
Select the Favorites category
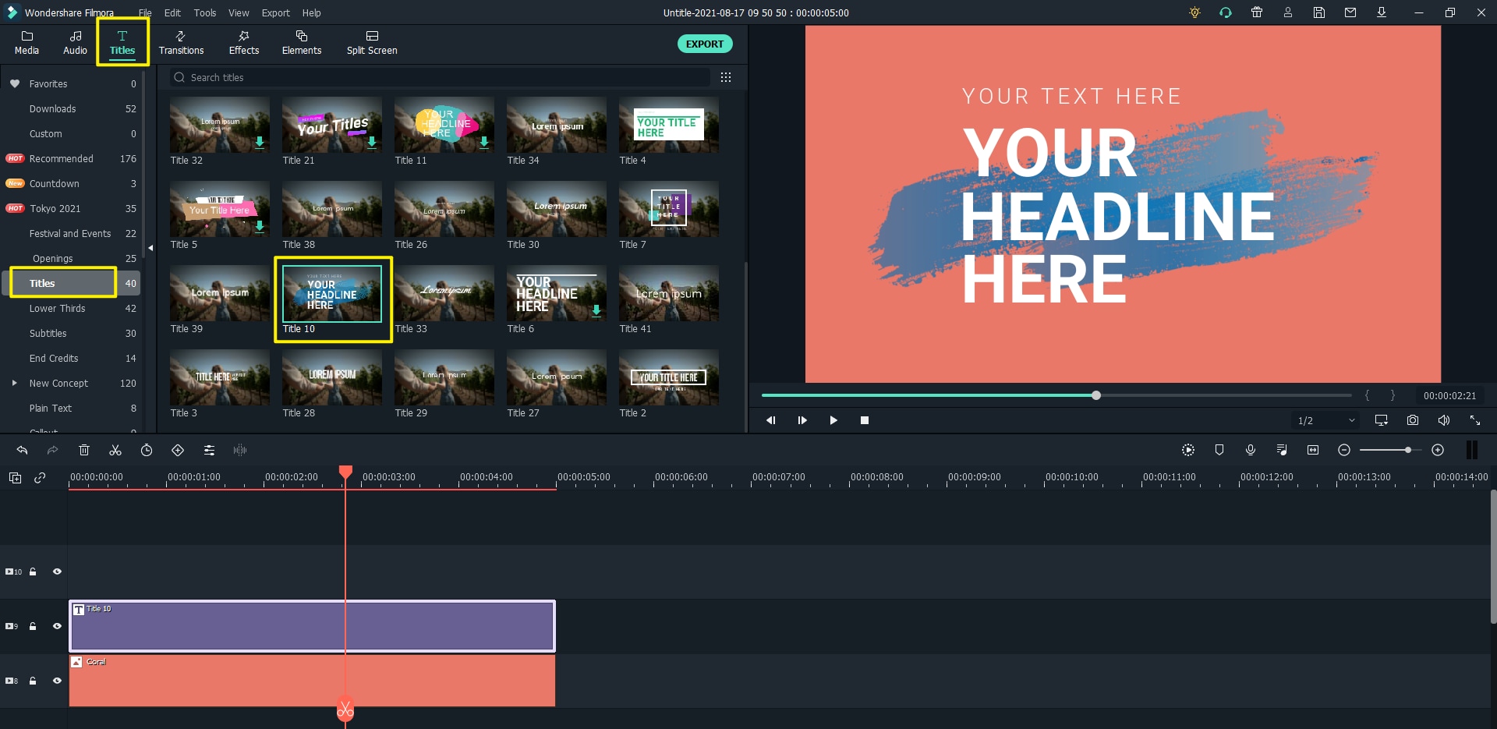[71, 84]
